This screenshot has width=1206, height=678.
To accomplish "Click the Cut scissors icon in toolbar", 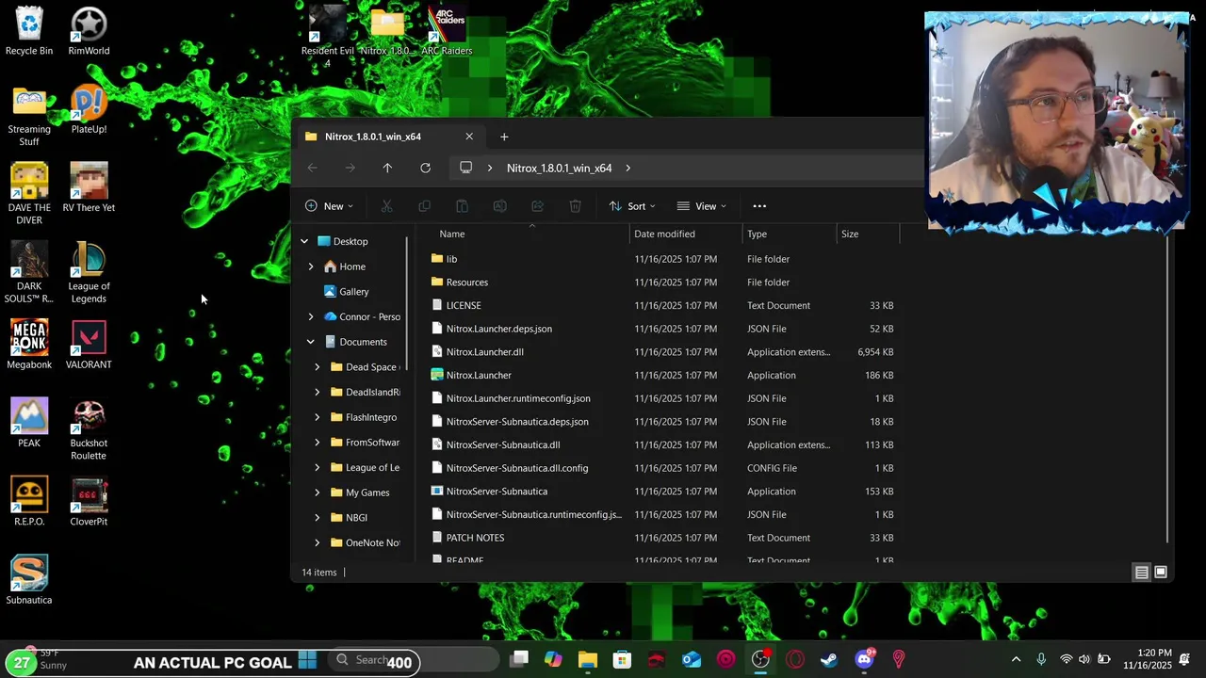I will pyautogui.click(x=386, y=206).
